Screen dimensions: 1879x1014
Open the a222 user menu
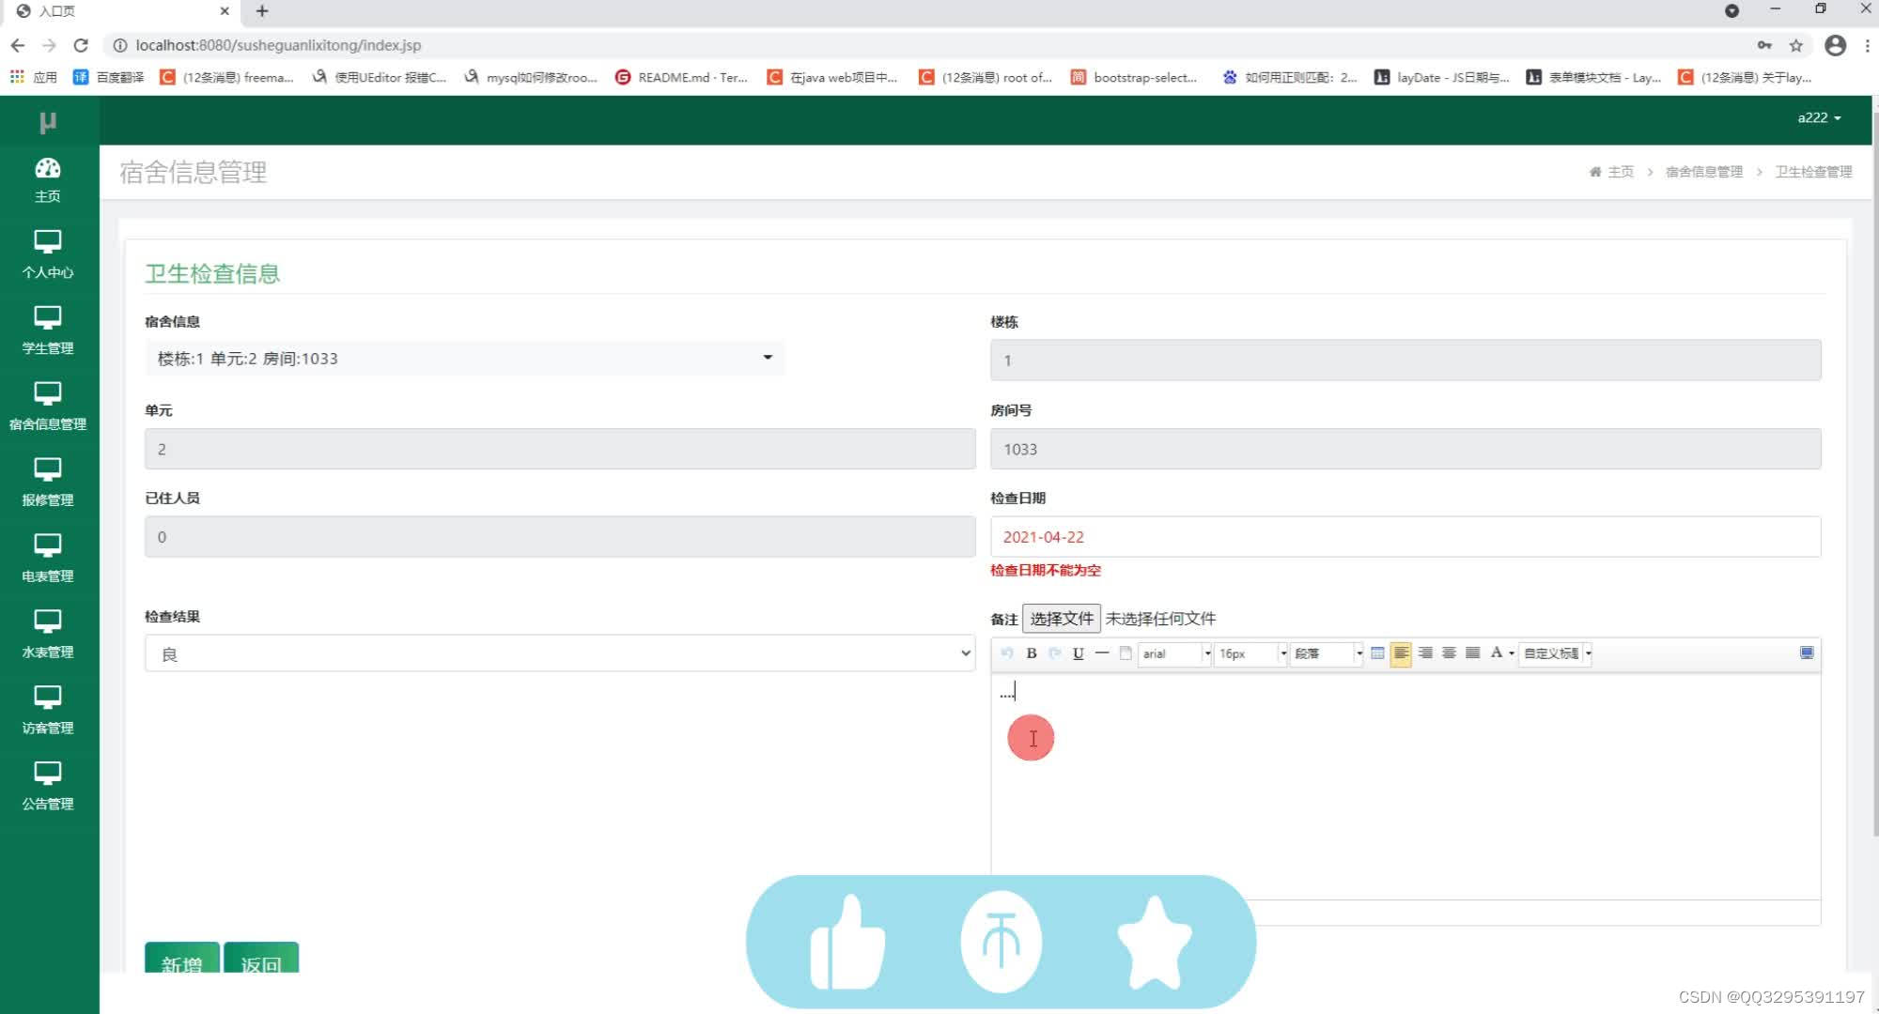coord(1819,117)
